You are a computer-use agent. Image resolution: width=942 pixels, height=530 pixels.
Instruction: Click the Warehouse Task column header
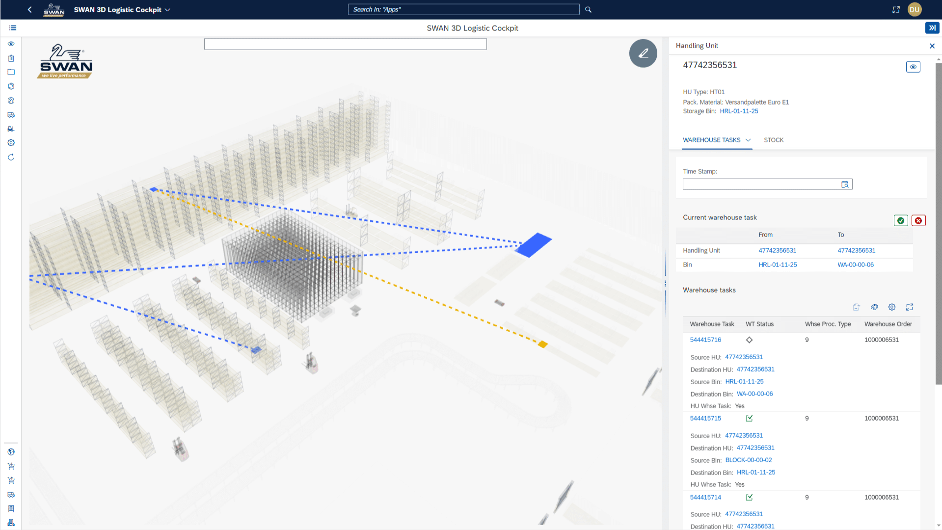tap(712, 324)
